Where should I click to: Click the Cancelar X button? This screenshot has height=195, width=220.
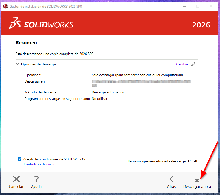click(x=16, y=182)
